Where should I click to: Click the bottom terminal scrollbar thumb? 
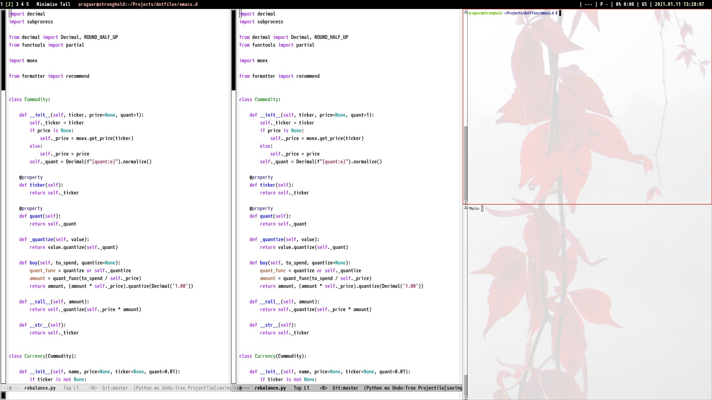pyautogui.click(x=465, y=385)
